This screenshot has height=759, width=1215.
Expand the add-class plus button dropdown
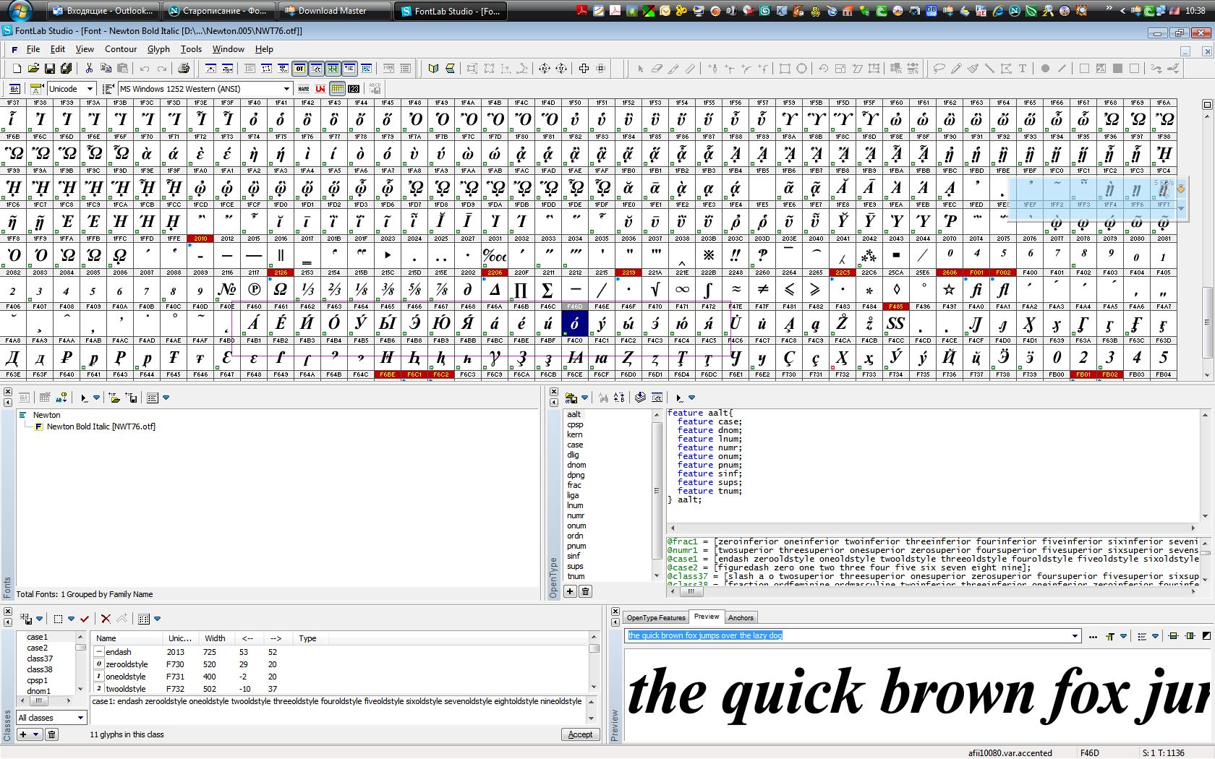click(x=35, y=734)
